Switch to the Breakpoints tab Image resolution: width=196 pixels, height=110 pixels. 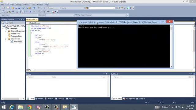point(129,99)
